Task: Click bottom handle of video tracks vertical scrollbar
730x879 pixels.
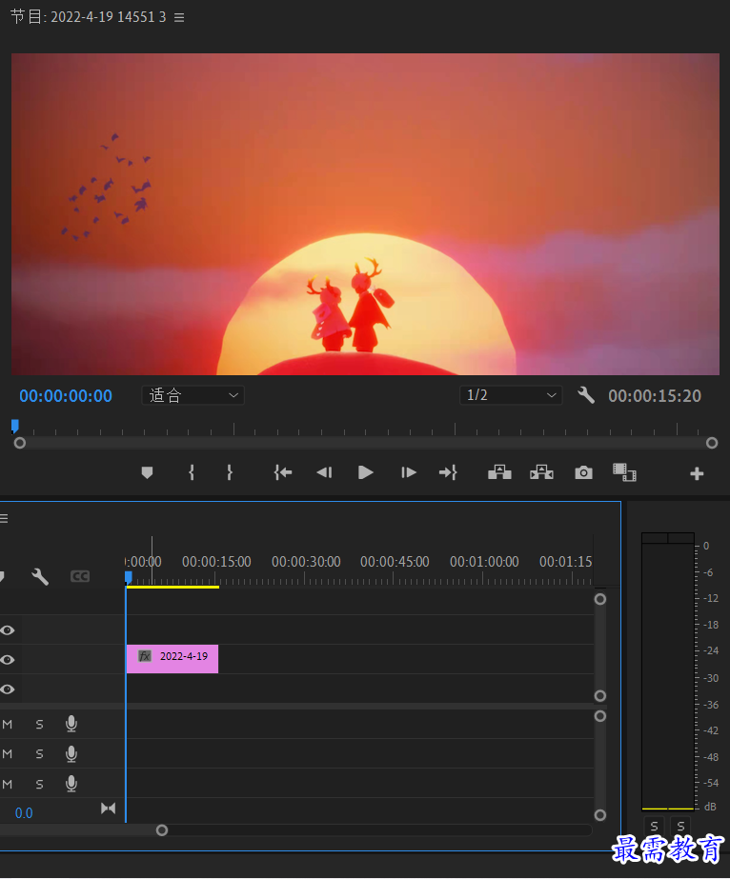Action: 600,696
